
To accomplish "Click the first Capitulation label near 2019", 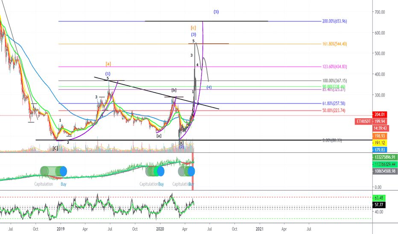I will [x=44, y=184].
